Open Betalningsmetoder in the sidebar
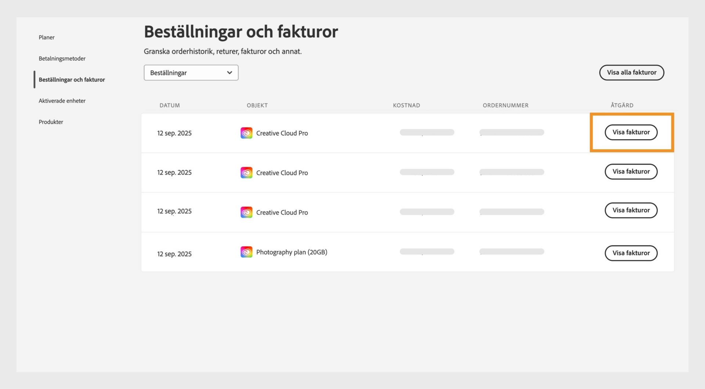Viewport: 705px width, 389px height. 62,59
